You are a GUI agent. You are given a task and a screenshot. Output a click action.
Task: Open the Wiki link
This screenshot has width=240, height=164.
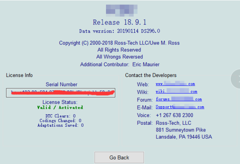coord(176,91)
